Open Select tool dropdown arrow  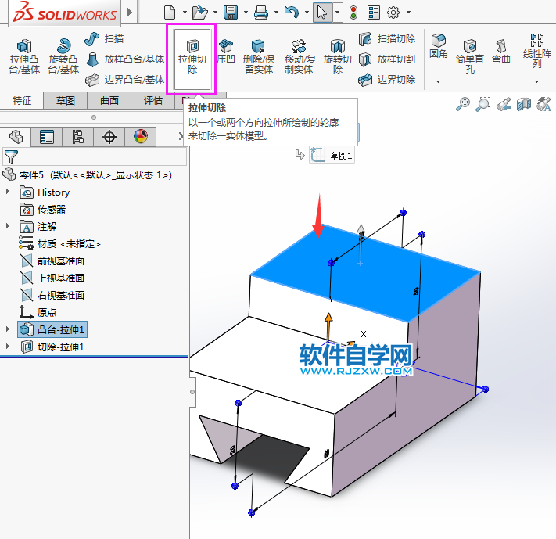(x=338, y=13)
